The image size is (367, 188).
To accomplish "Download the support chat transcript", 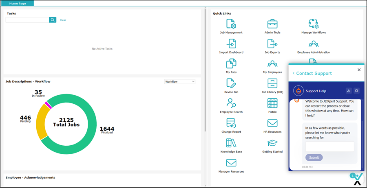I will (349, 91).
